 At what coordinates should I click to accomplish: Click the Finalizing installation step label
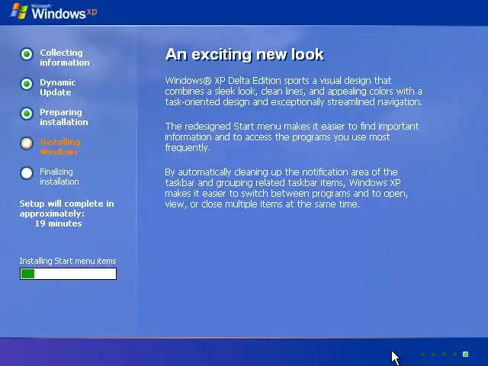point(59,176)
